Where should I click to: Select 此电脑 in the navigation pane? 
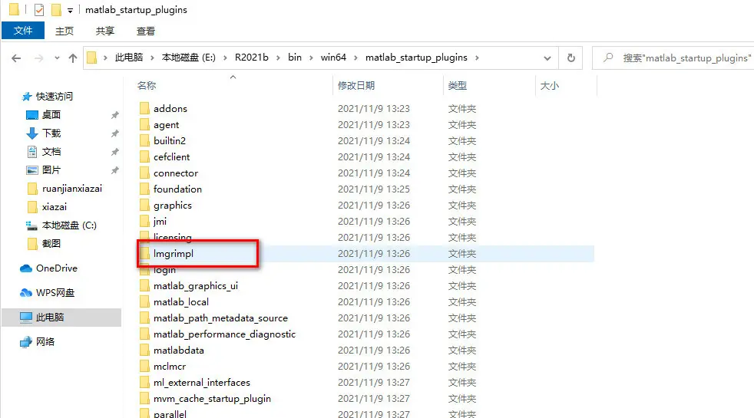(x=50, y=317)
